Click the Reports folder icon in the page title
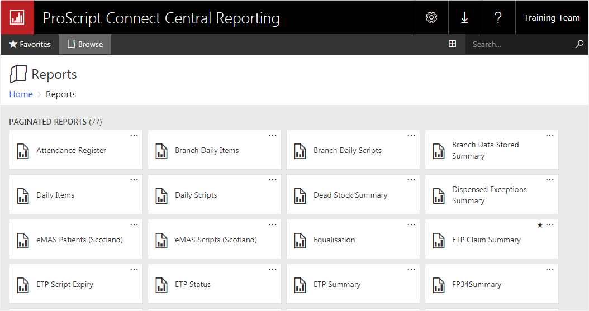 click(18, 74)
